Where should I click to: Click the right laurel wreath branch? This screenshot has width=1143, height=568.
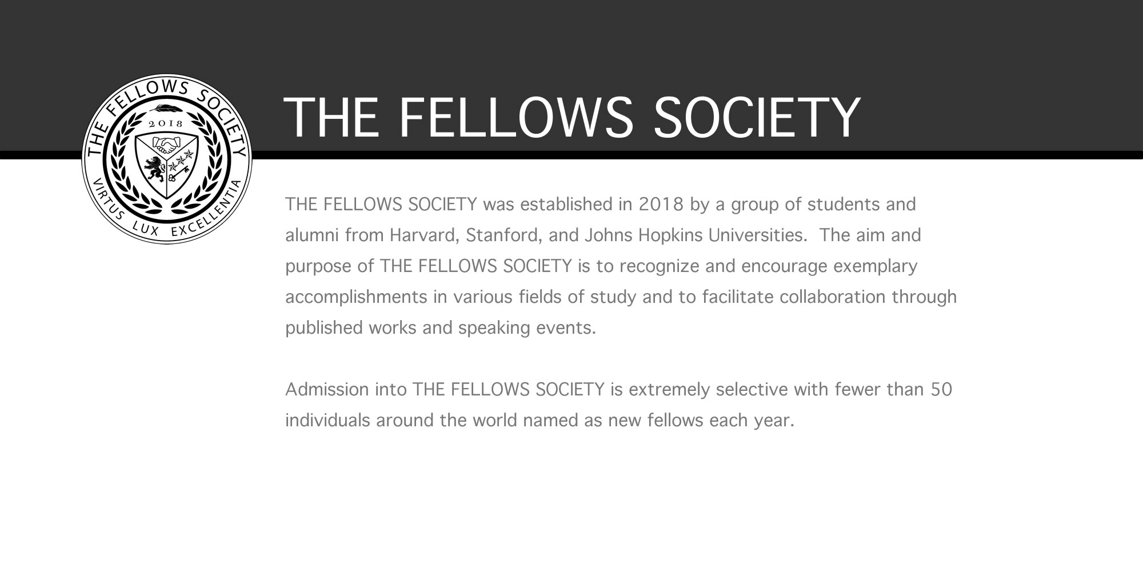pyautogui.click(x=212, y=160)
